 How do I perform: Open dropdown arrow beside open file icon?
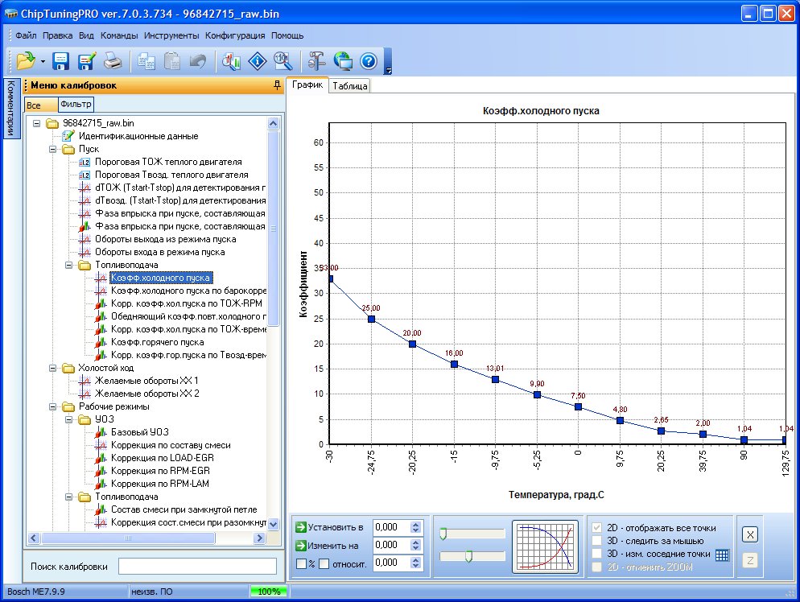coord(43,61)
